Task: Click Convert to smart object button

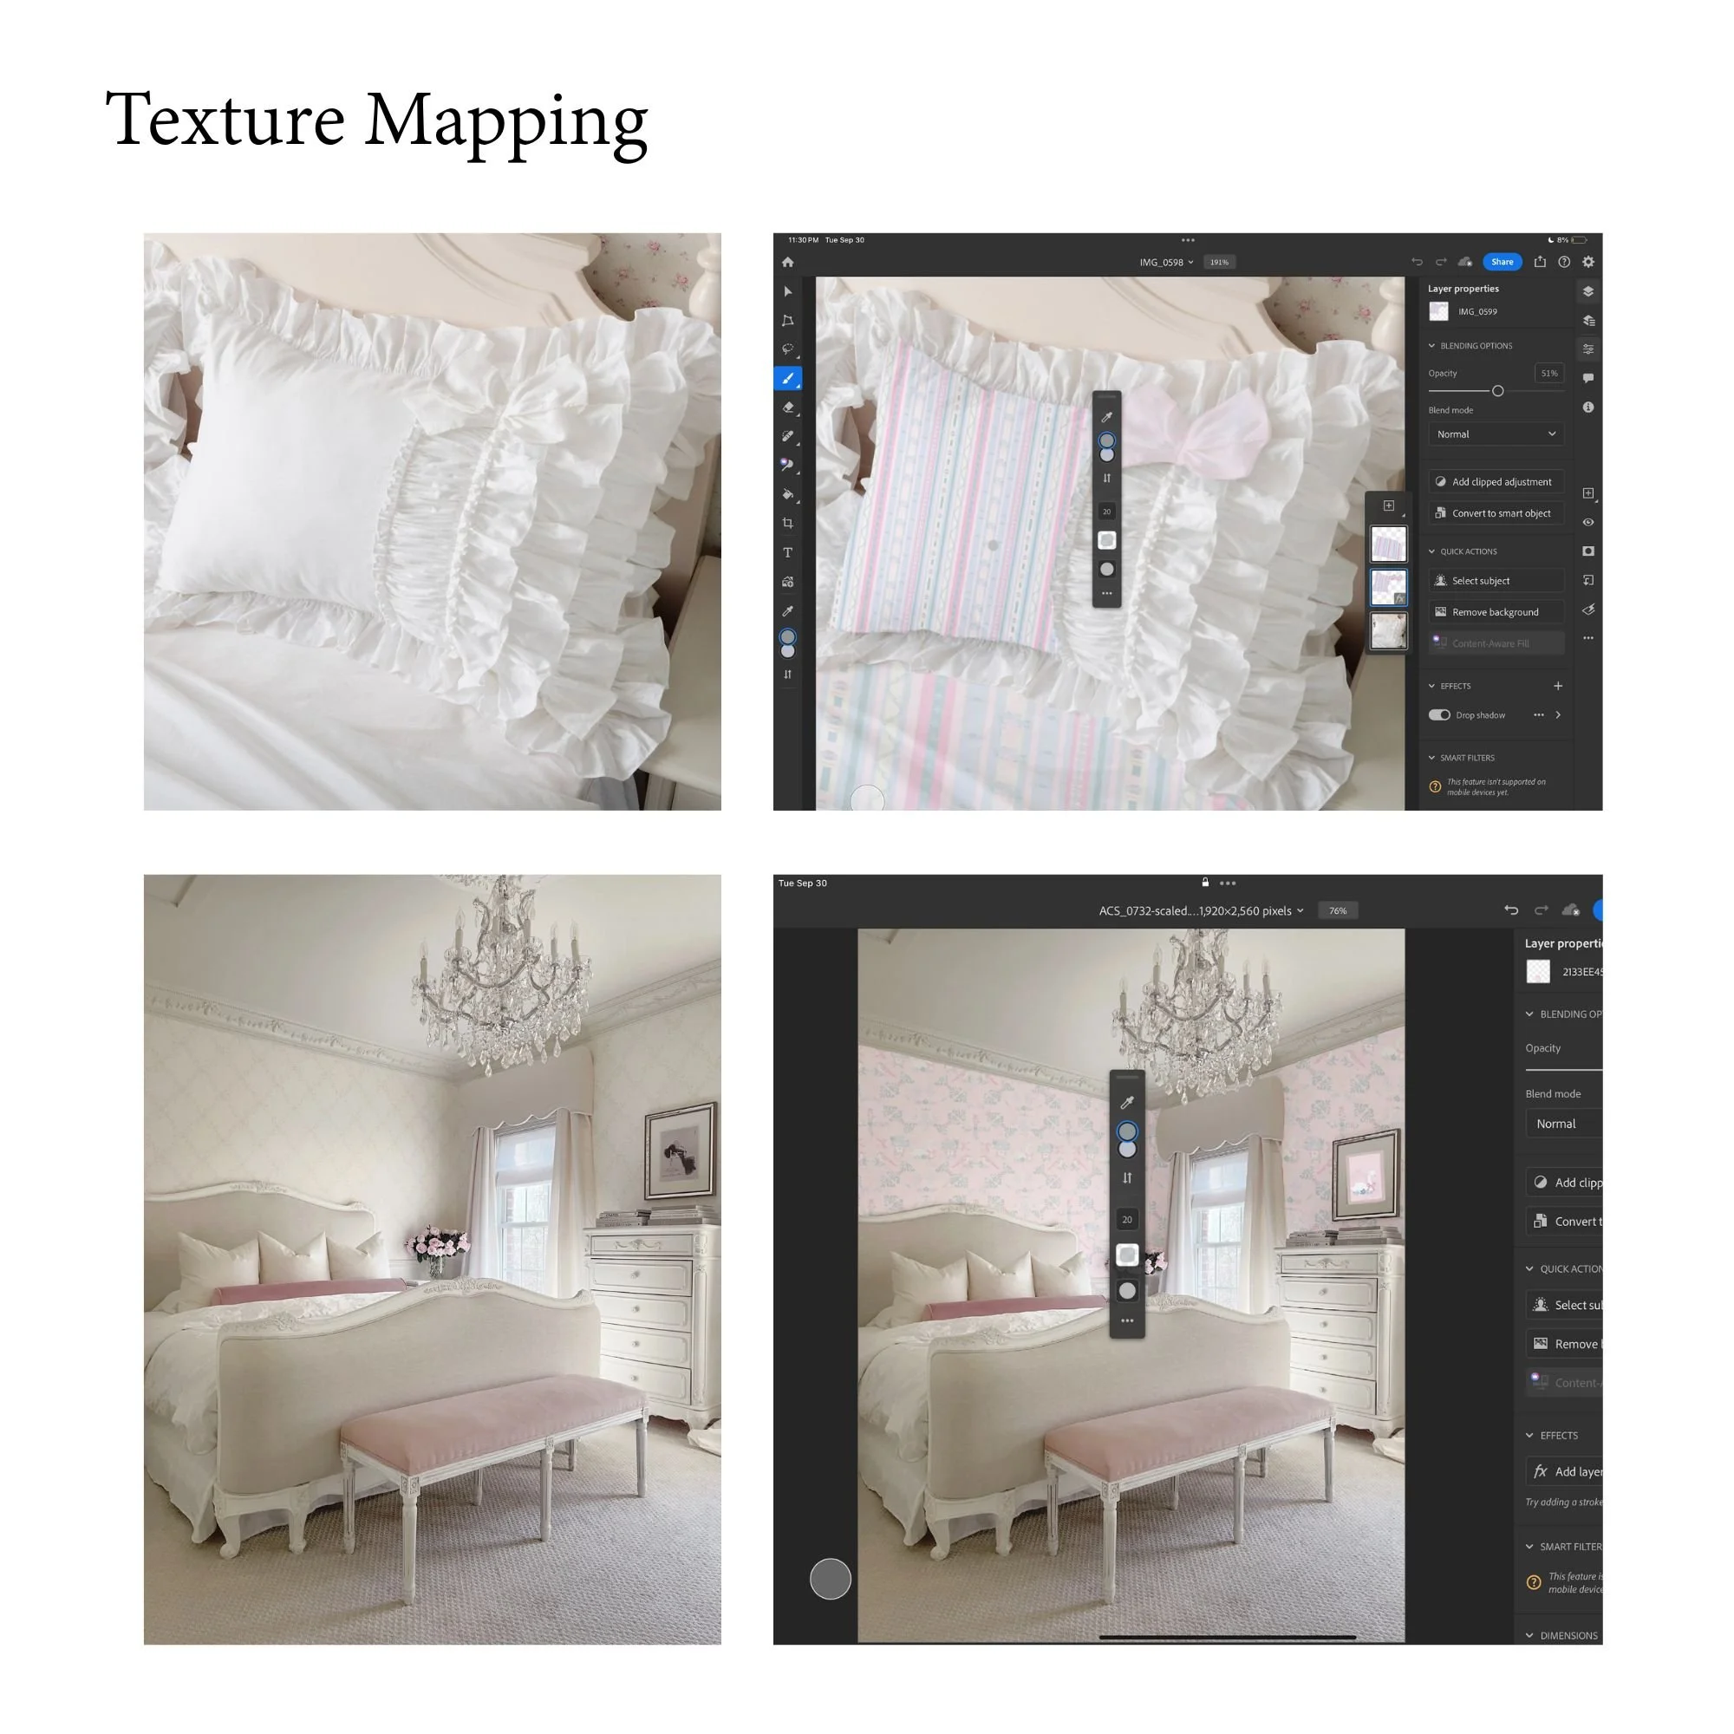Action: point(1496,513)
